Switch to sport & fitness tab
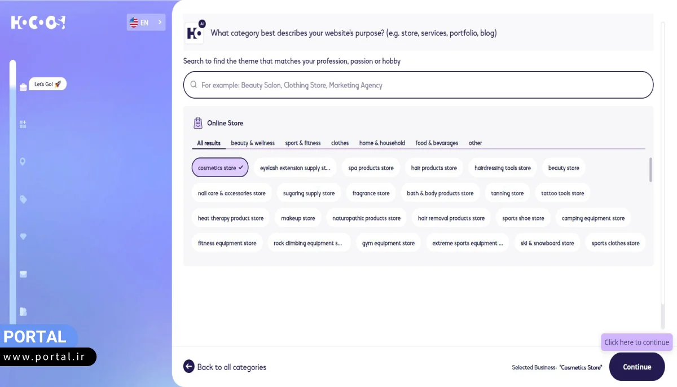The height and width of the screenshot is (387, 677). (x=303, y=143)
